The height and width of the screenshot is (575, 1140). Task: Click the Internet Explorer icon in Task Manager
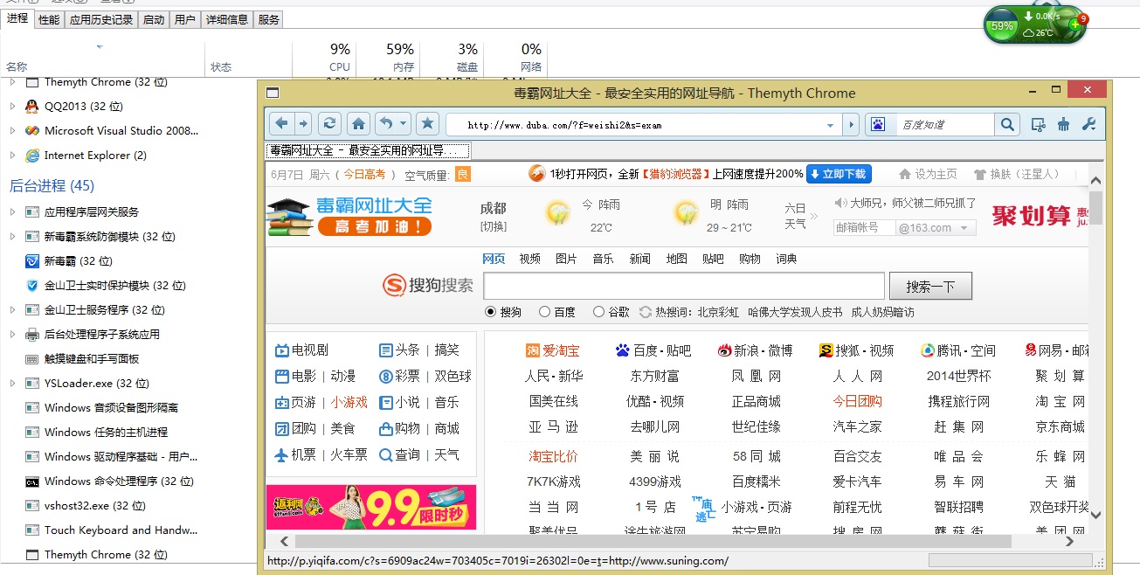(x=32, y=156)
